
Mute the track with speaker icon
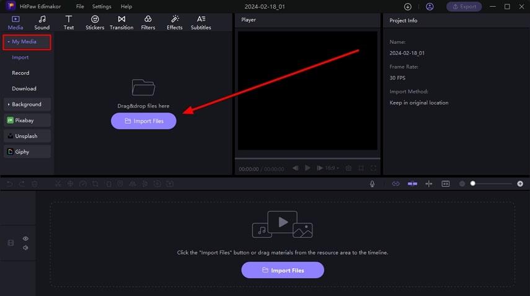(25, 247)
